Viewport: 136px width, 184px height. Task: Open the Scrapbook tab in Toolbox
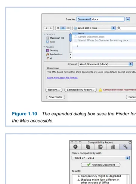tap(101, 147)
